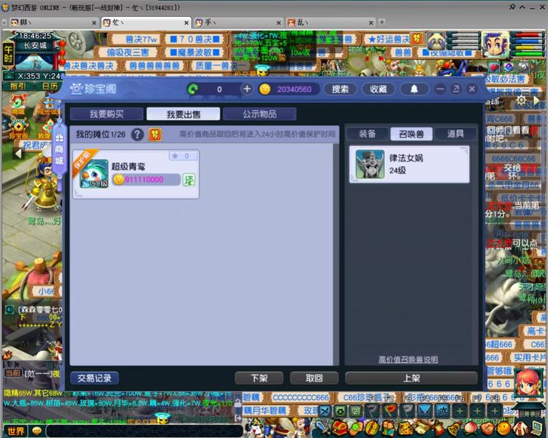Click the handshake friends icon
Viewport: 548px width, 438px height.
point(487,429)
